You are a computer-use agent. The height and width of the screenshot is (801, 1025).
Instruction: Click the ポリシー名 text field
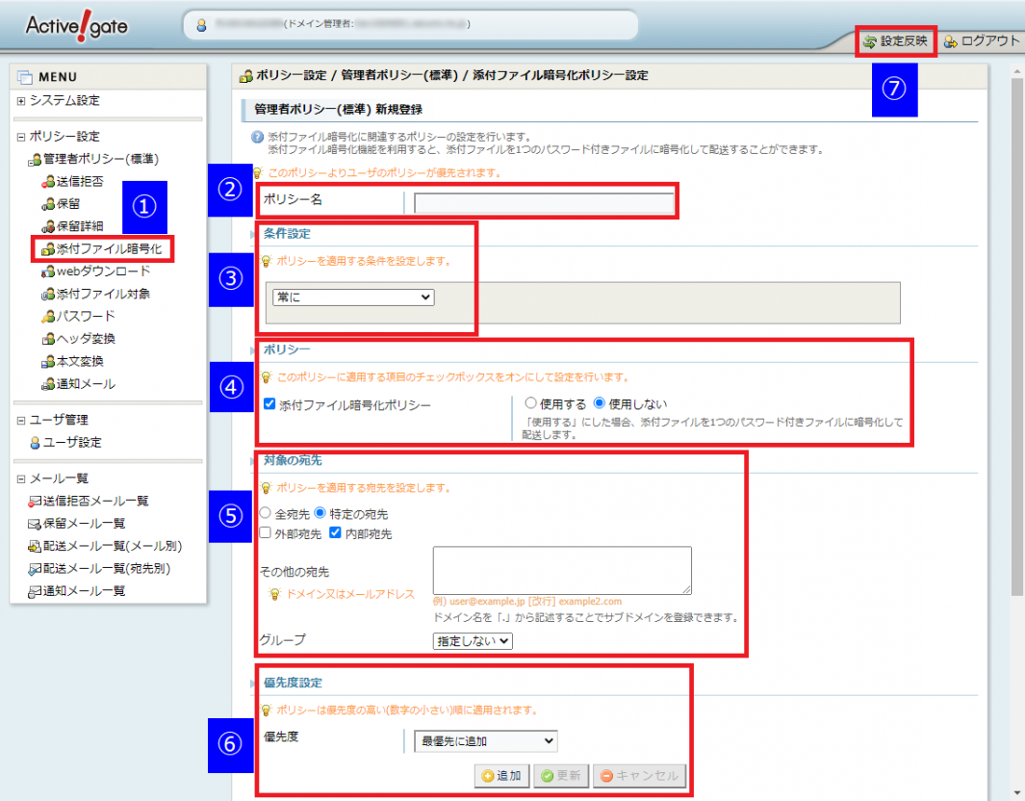click(544, 203)
